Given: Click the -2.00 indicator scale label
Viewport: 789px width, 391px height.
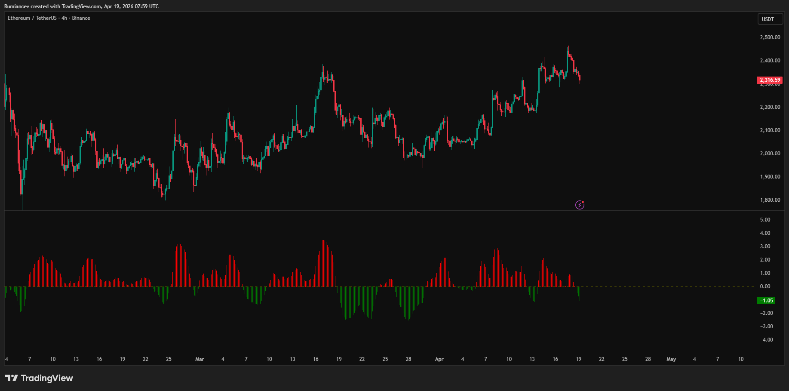Looking at the screenshot, I should (766, 313).
